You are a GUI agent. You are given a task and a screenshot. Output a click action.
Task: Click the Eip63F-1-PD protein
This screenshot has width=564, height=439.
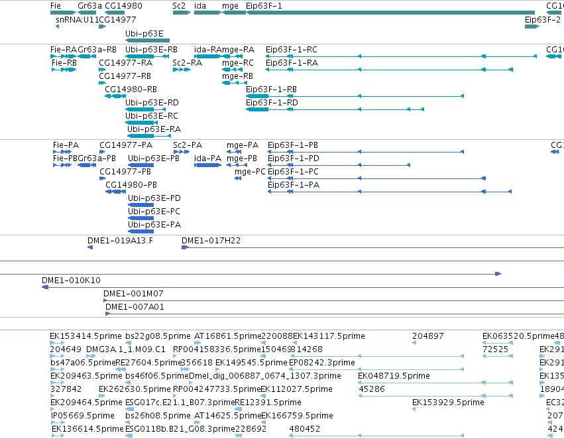(339, 165)
